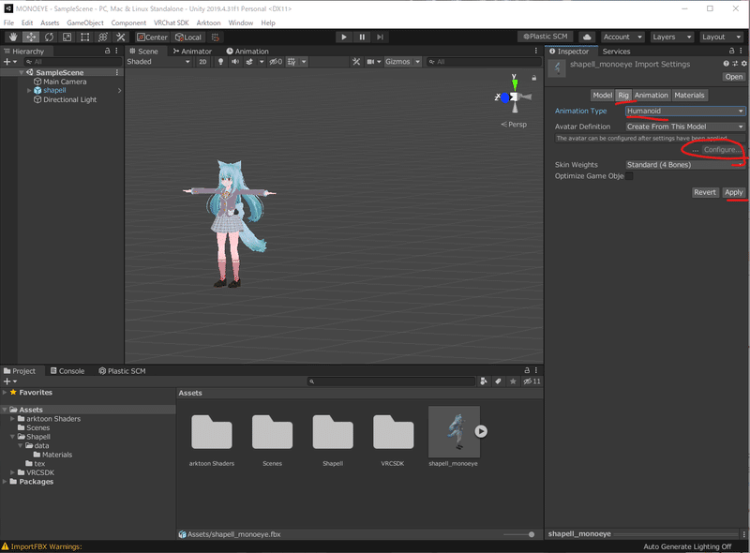Image resolution: width=750 pixels, height=553 pixels.
Task: Show favorites star filter in Project
Action: pyautogui.click(x=513, y=381)
